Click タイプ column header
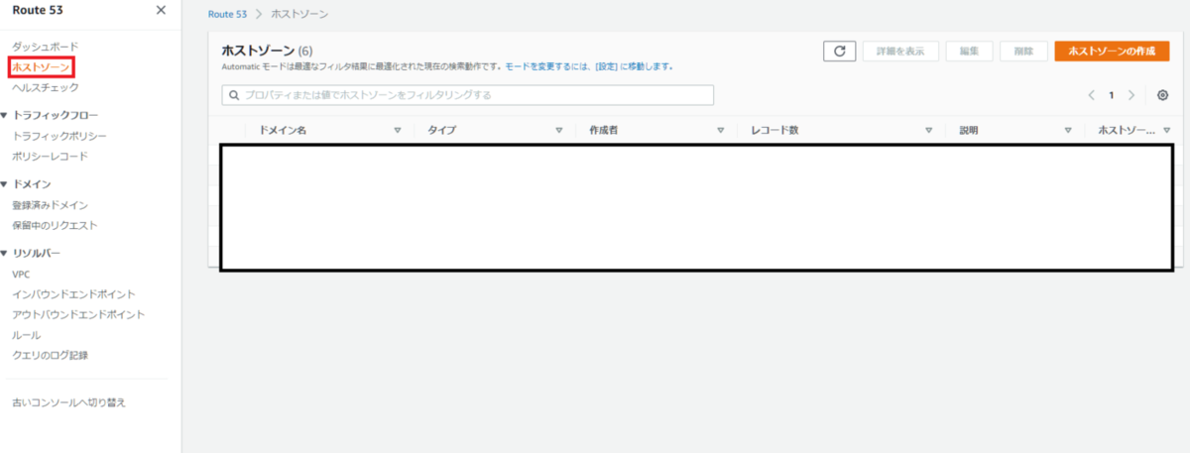The image size is (1190, 453). (x=441, y=130)
